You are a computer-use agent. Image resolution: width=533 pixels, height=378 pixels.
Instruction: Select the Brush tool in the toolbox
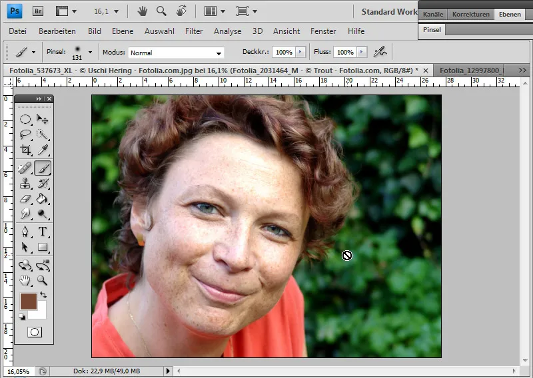(x=43, y=168)
